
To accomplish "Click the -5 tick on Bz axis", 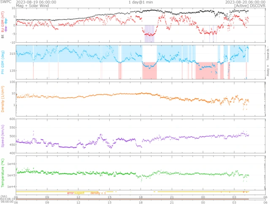I will [x=13, y=34].
